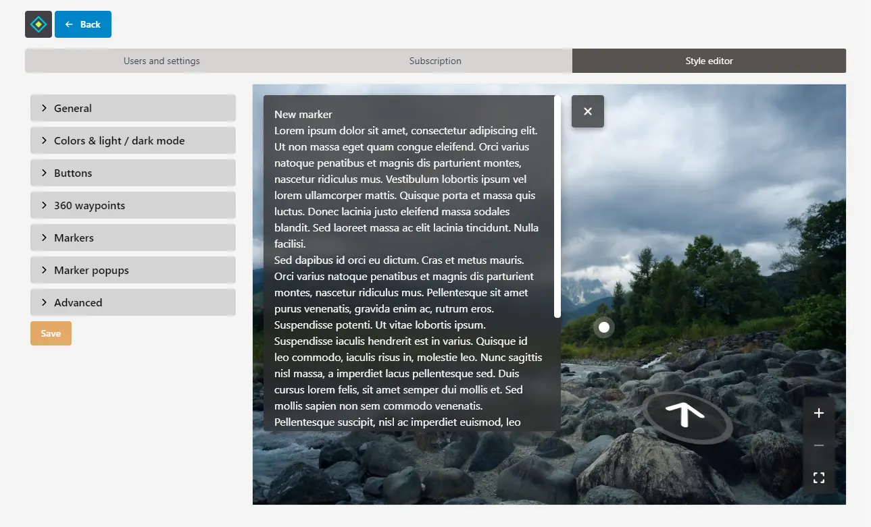Expand the General section
871x527 pixels.
click(132, 108)
